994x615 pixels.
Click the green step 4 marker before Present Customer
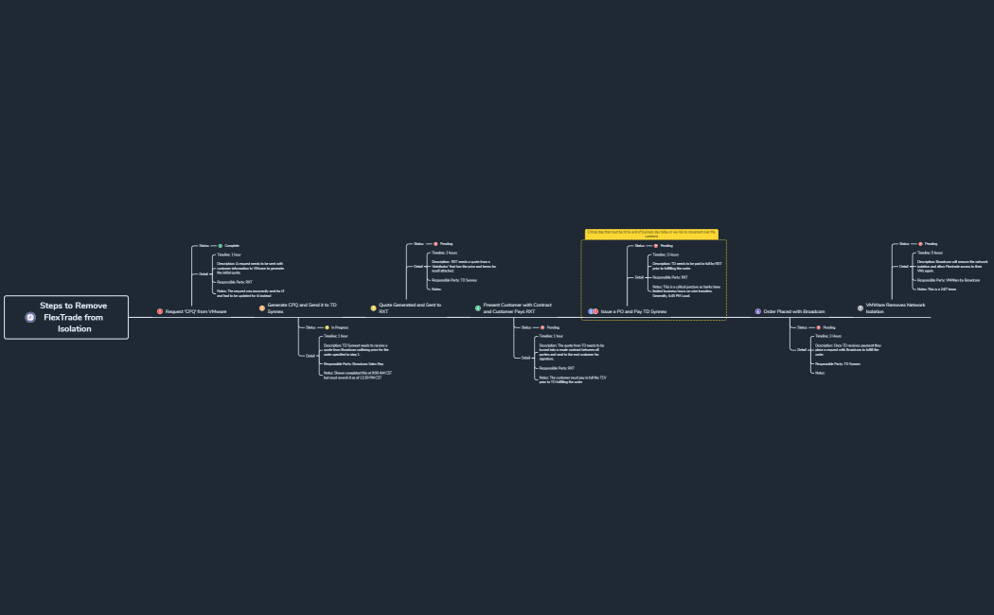[x=478, y=308]
